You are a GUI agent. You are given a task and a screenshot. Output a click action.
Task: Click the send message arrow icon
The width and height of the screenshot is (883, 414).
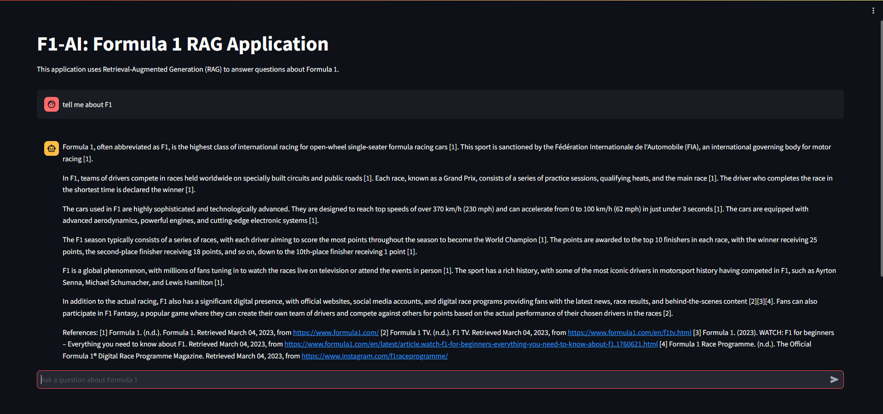834,380
